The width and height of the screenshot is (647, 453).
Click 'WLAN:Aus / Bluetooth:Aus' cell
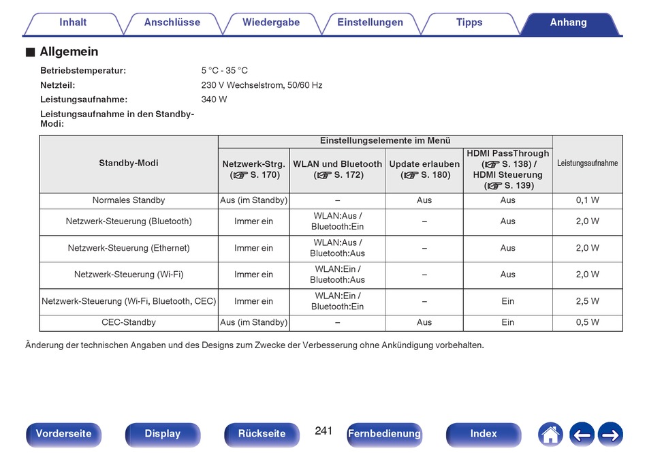338,248
